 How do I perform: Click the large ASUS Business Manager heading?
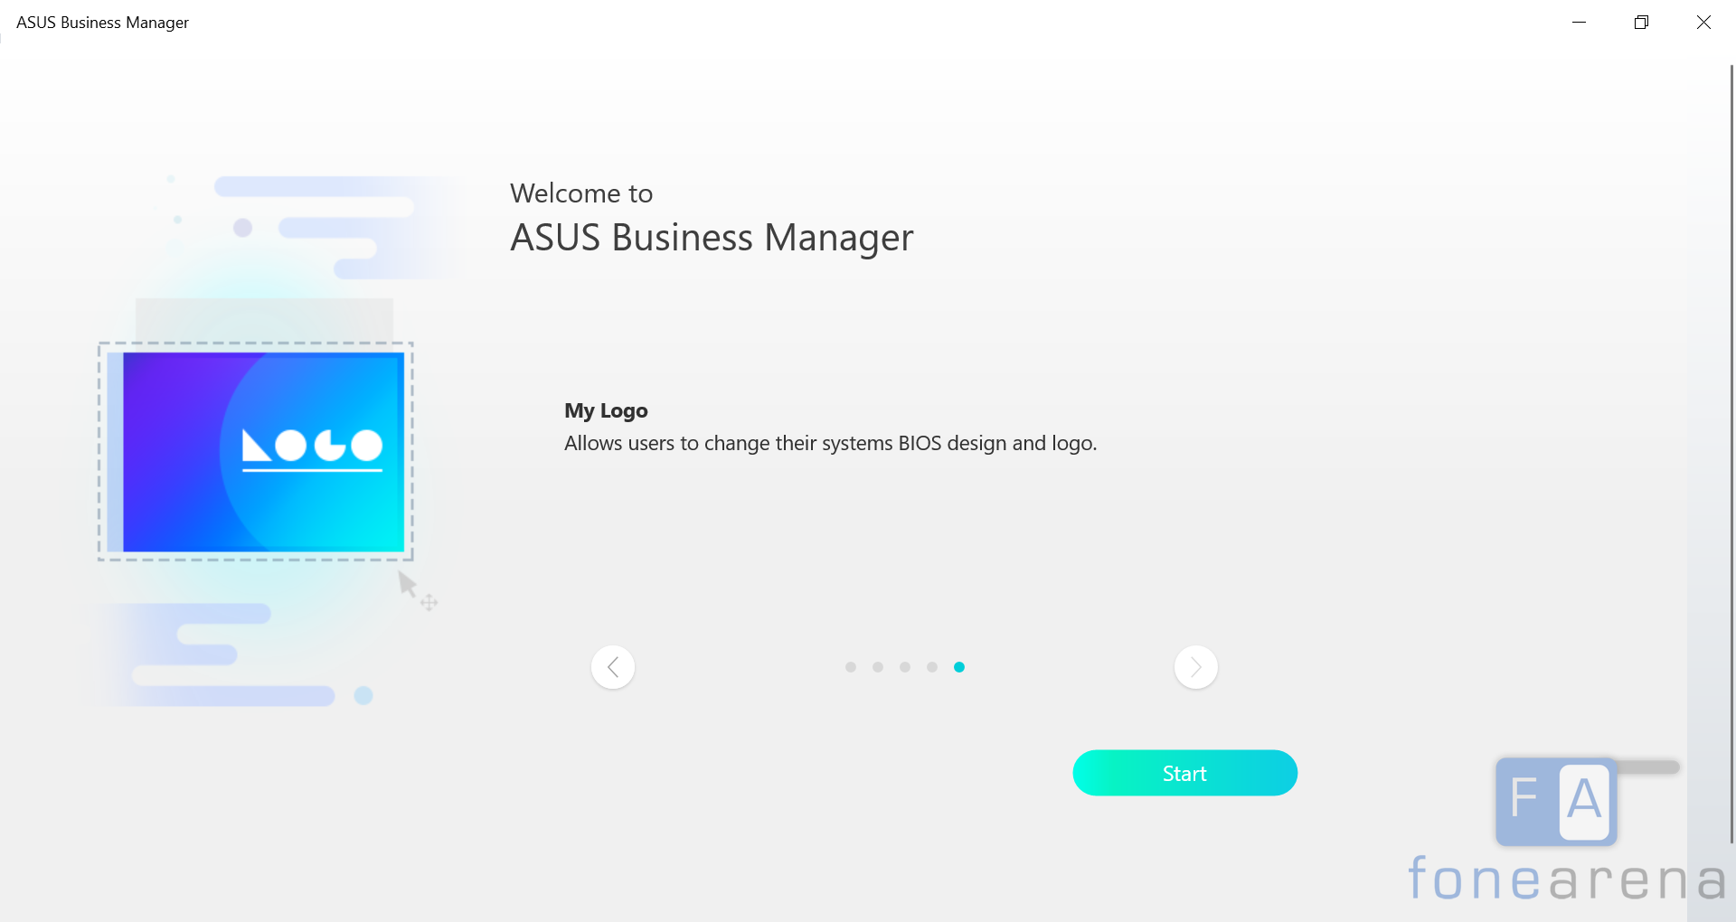[x=712, y=238]
